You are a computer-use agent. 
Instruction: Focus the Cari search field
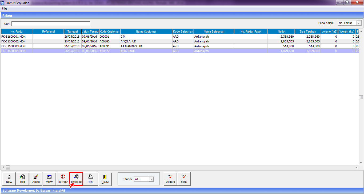pyautogui.click(x=51, y=23)
